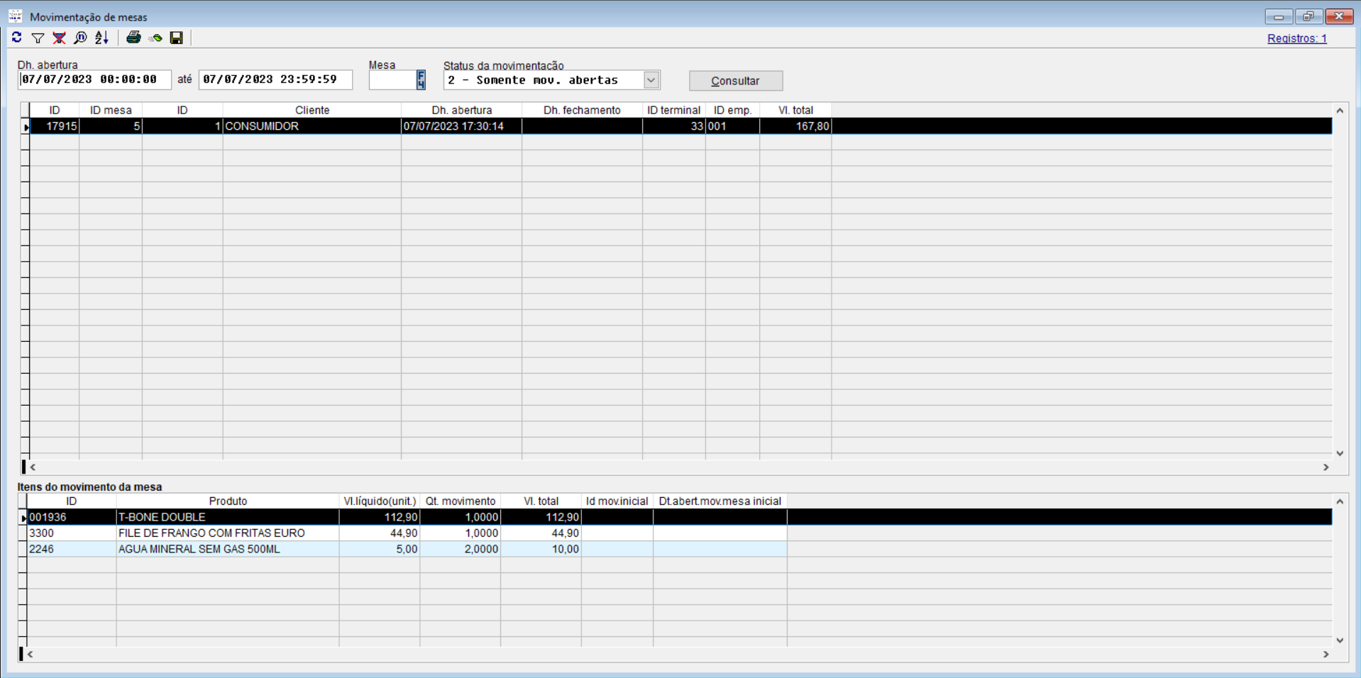Click the remove filter icon
The height and width of the screenshot is (678, 1361).
(60, 38)
